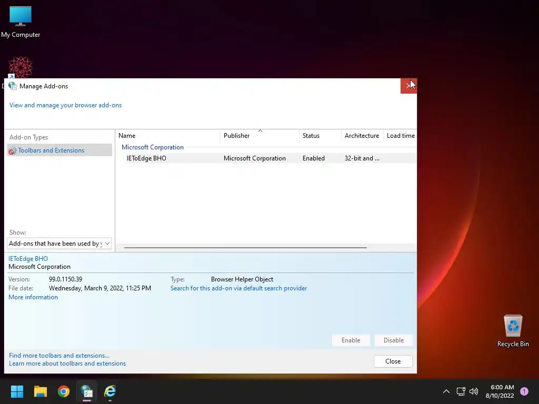Show hidden system tray icons
The height and width of the screenshot is (404, 539).
446,391
